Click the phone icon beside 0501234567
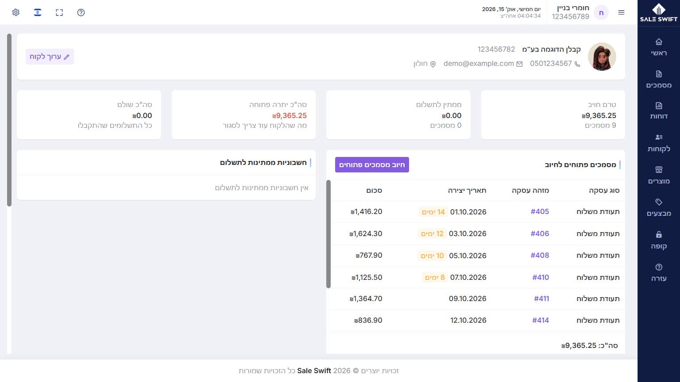Screen dimensions: 680x382 click(x=577, y=64)
